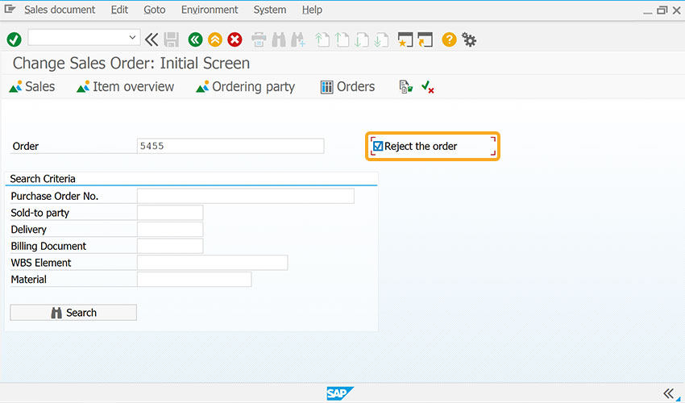685x403 pixels.
Task: Open the Sales document menu
Action: (x=60, y=10)
